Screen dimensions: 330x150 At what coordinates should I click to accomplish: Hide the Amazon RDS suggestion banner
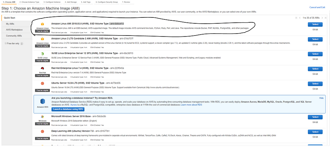click(x=321, y=98)
